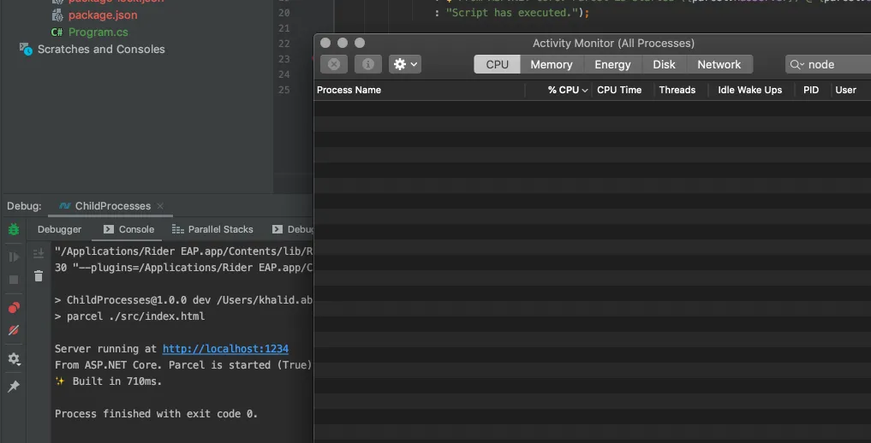Open the gear actions dropdown in Activity Monitor

405,64
